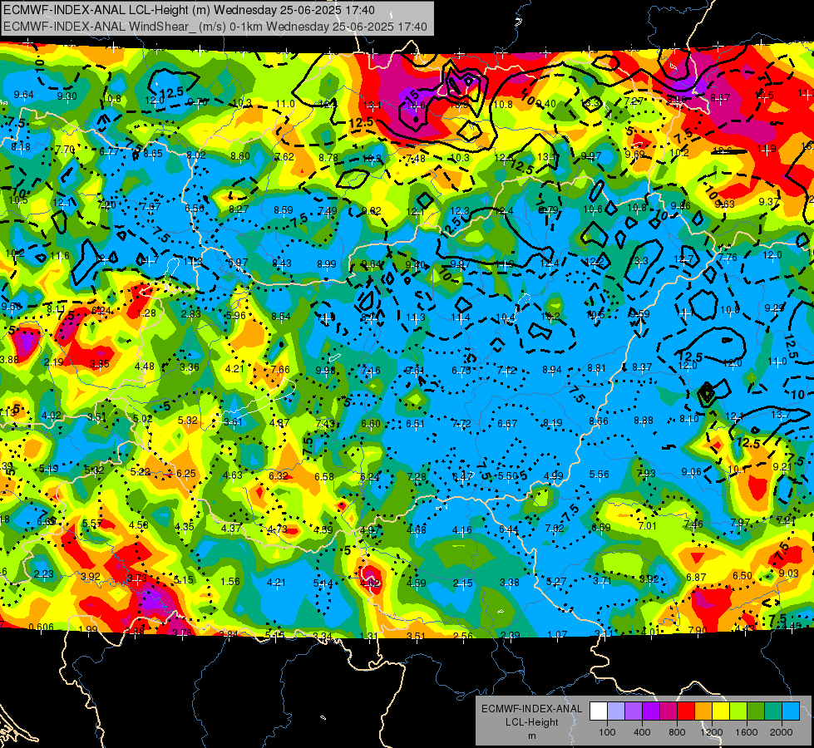Click the grid value 4.48

[145, 366]
